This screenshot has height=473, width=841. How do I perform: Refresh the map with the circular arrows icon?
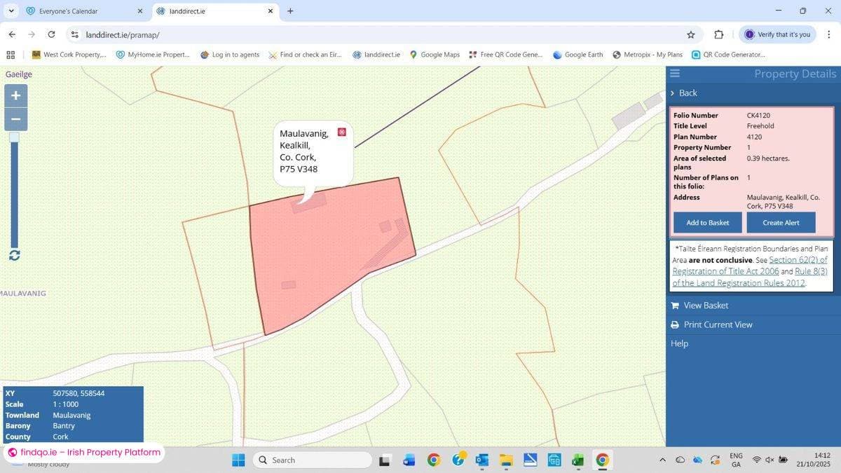(15, 255)
